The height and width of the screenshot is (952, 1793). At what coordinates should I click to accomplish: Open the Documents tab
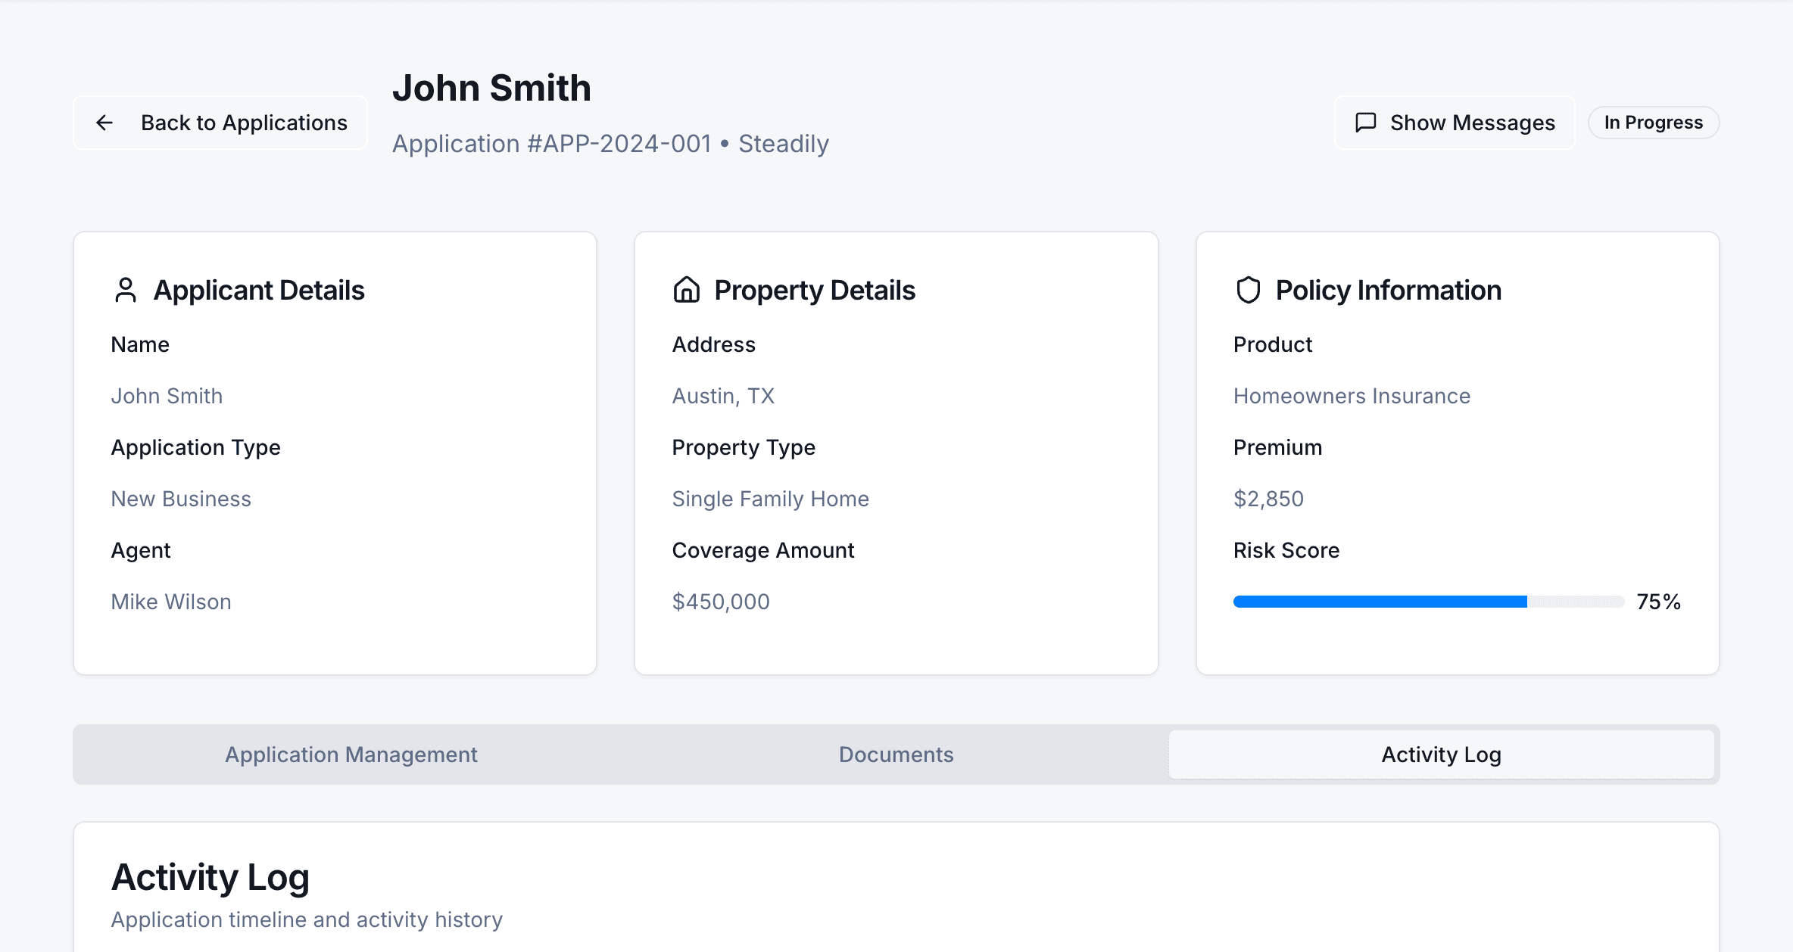(896, 754)
